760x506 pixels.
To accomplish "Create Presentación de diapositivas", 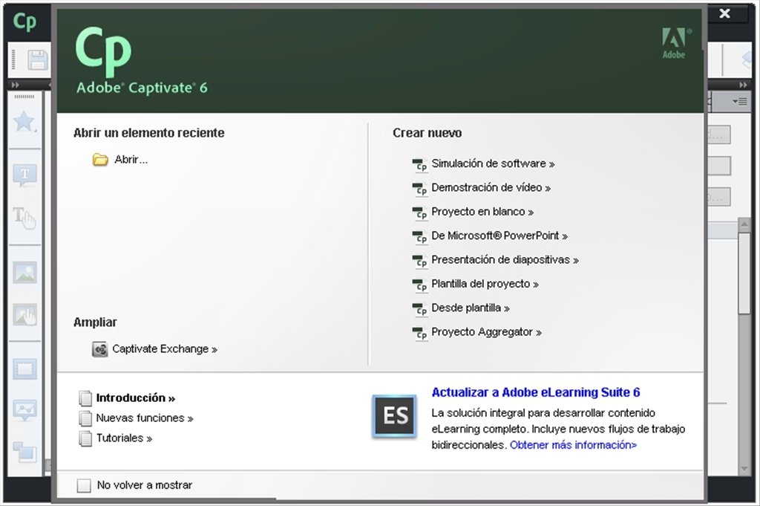I will [x=505, y=260].
